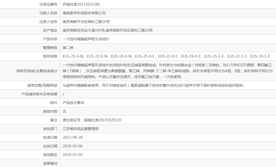The image size is (276, 167).
Task: Click the structure description paragraph
Action: click(x=167, y=71)
